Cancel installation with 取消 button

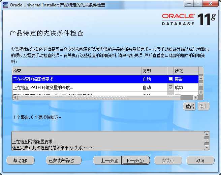coord(200,160)
